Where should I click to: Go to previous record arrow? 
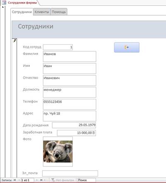pyautogui.click(x=19, y=180)
